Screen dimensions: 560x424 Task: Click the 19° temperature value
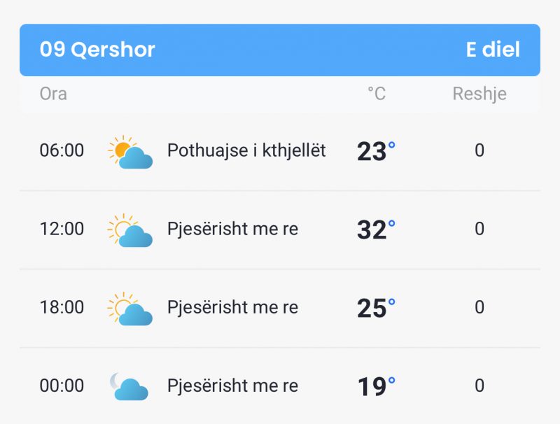(376, 386)
